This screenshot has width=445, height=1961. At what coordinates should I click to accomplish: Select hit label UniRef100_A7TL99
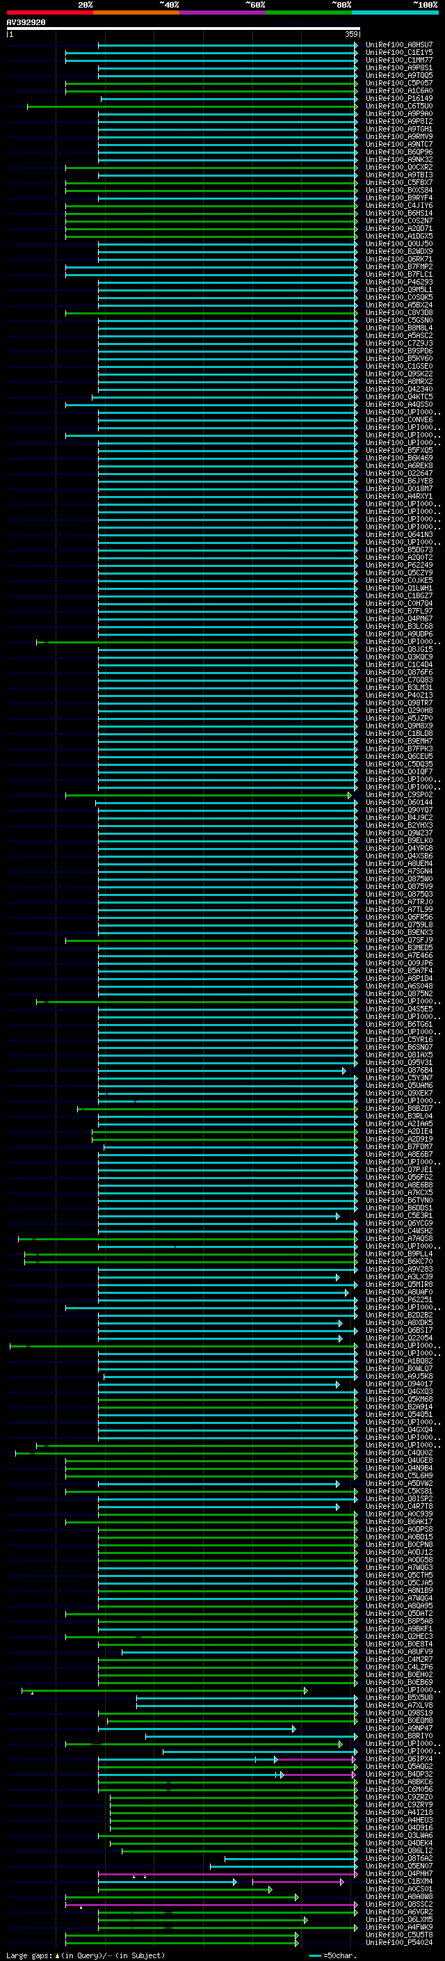[399, 910]
